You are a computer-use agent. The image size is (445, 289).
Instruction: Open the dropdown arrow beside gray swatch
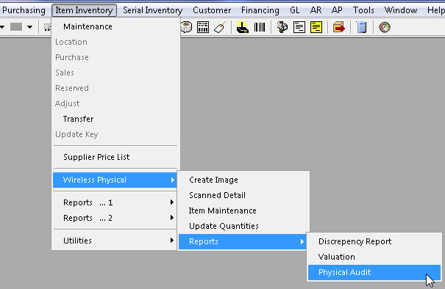click(x=30, y=27)
